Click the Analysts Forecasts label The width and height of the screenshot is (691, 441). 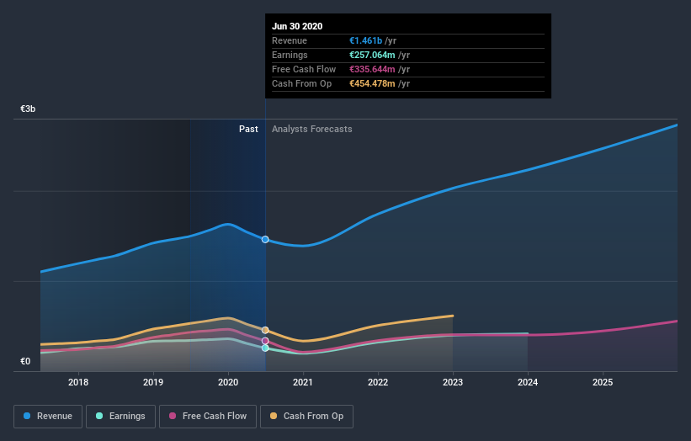pos(312,129)
